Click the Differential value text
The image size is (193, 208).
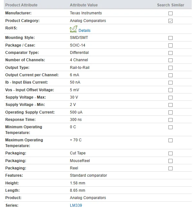coord(79,53)
